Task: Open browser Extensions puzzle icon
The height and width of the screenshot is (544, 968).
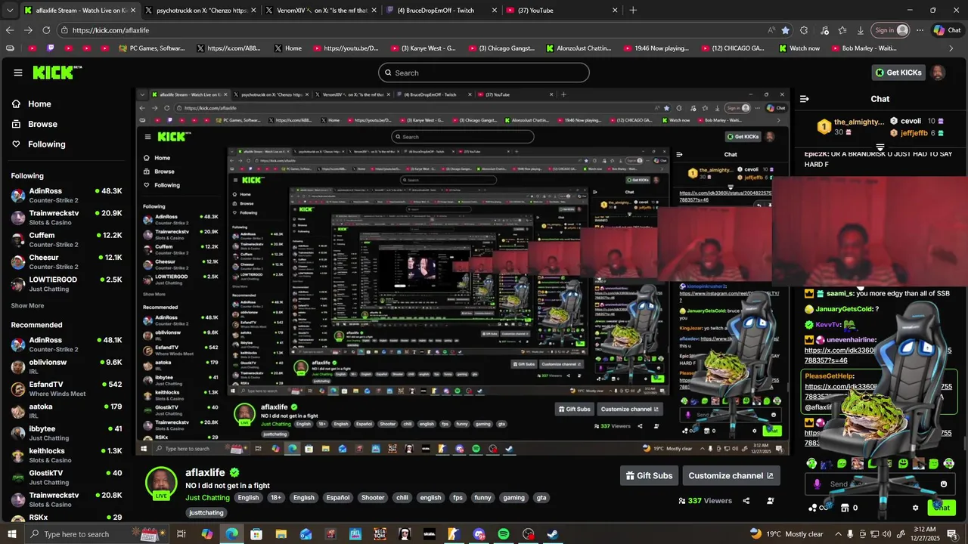Action: tap(804, 30)
